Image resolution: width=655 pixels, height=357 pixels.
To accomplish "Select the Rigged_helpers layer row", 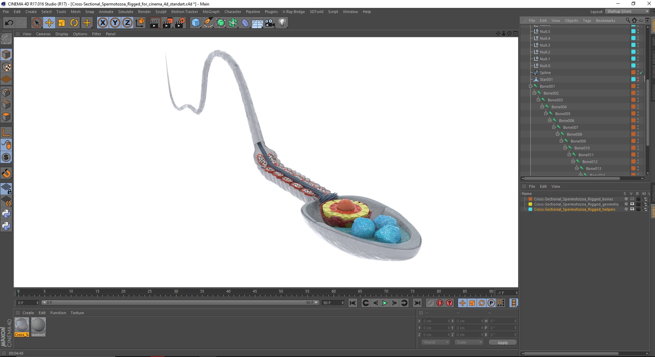I will pos(574,209).
